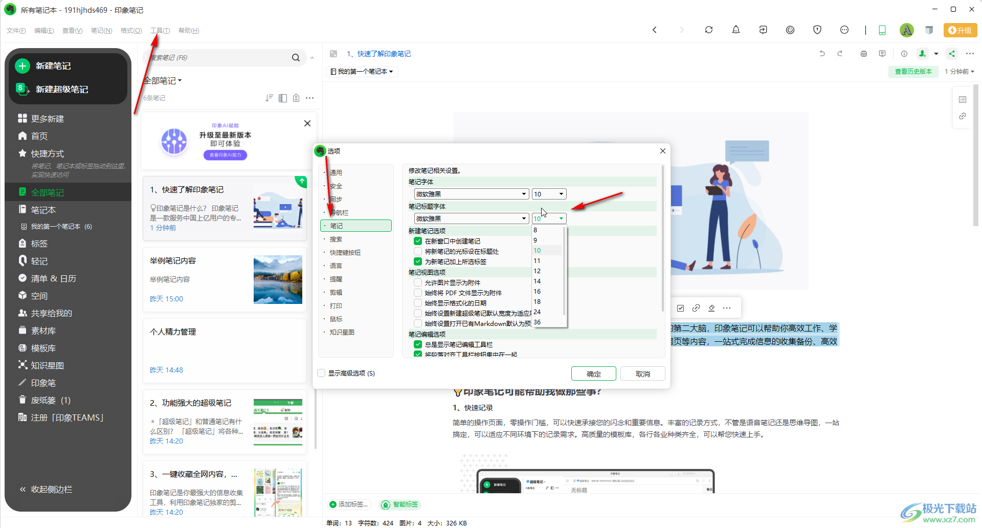The width and height of the screenshot is (982, 528).
Task: Toggle 为新笔记加上所选标签 checkbox
Action: [418, 261]
